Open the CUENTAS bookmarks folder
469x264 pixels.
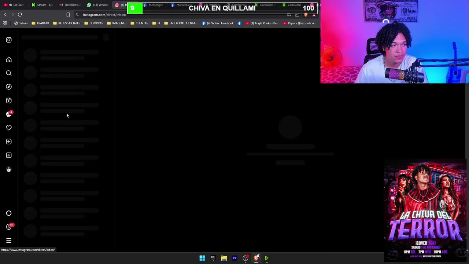pos(139,23)
